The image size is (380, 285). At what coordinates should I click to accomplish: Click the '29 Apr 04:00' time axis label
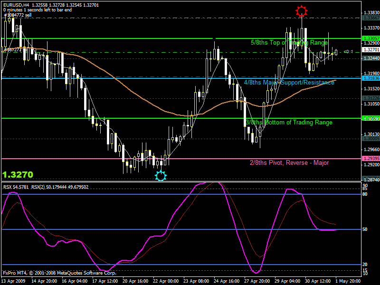(x=287, y=281)
